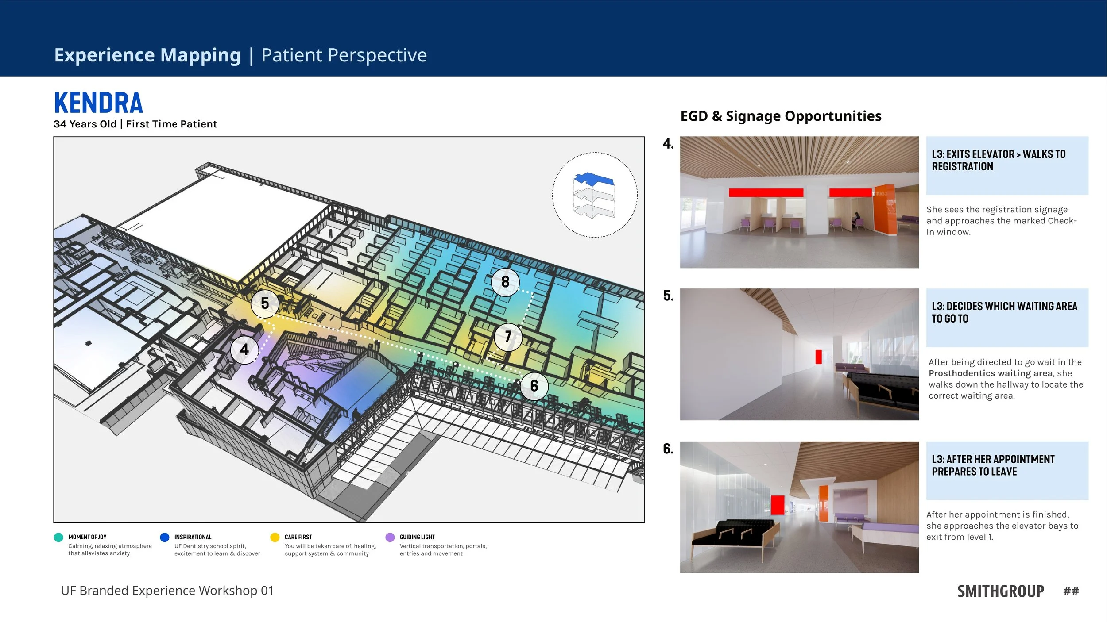The image size is (1107, 622).
Task: Click the 'Decides Which Waiting Area' box
Action: pos(1007,318)
